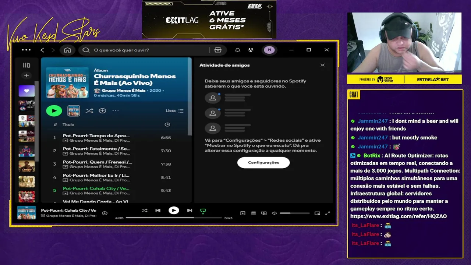The height and width of the screenshot is (265, 471).
Task: Click the first Its_LaFlare username in chat
Action: point(365,225)
